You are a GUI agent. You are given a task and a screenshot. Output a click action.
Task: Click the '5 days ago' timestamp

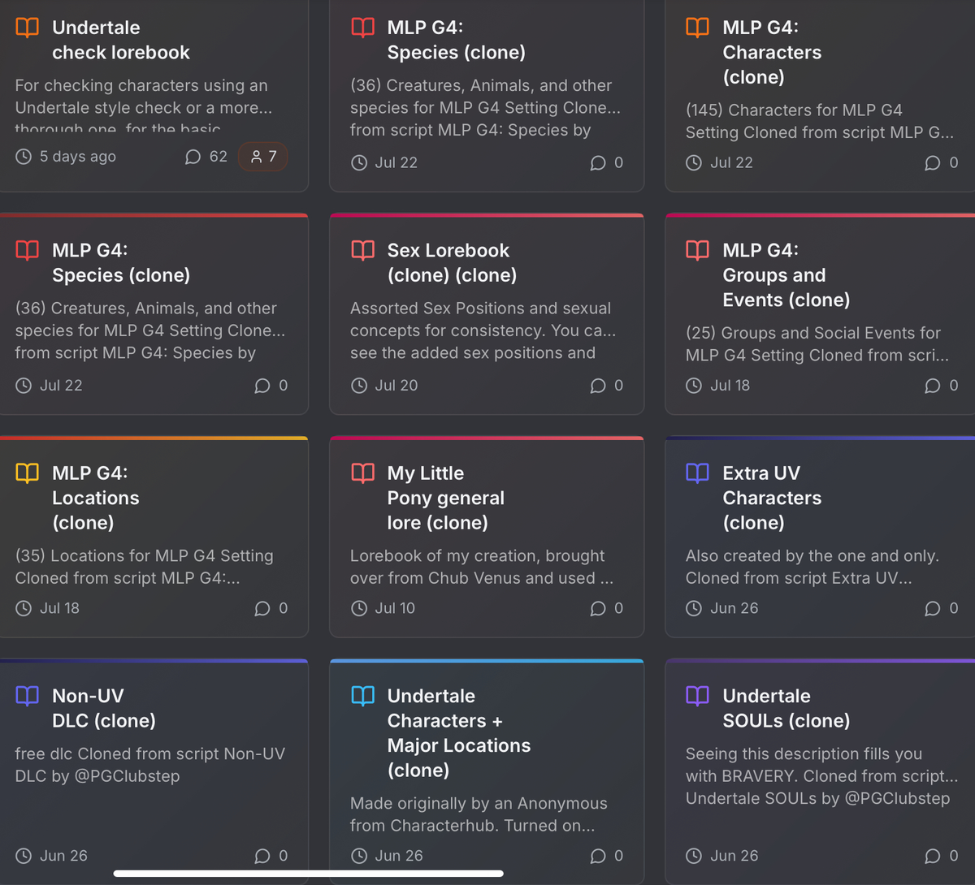coord(78,157)
